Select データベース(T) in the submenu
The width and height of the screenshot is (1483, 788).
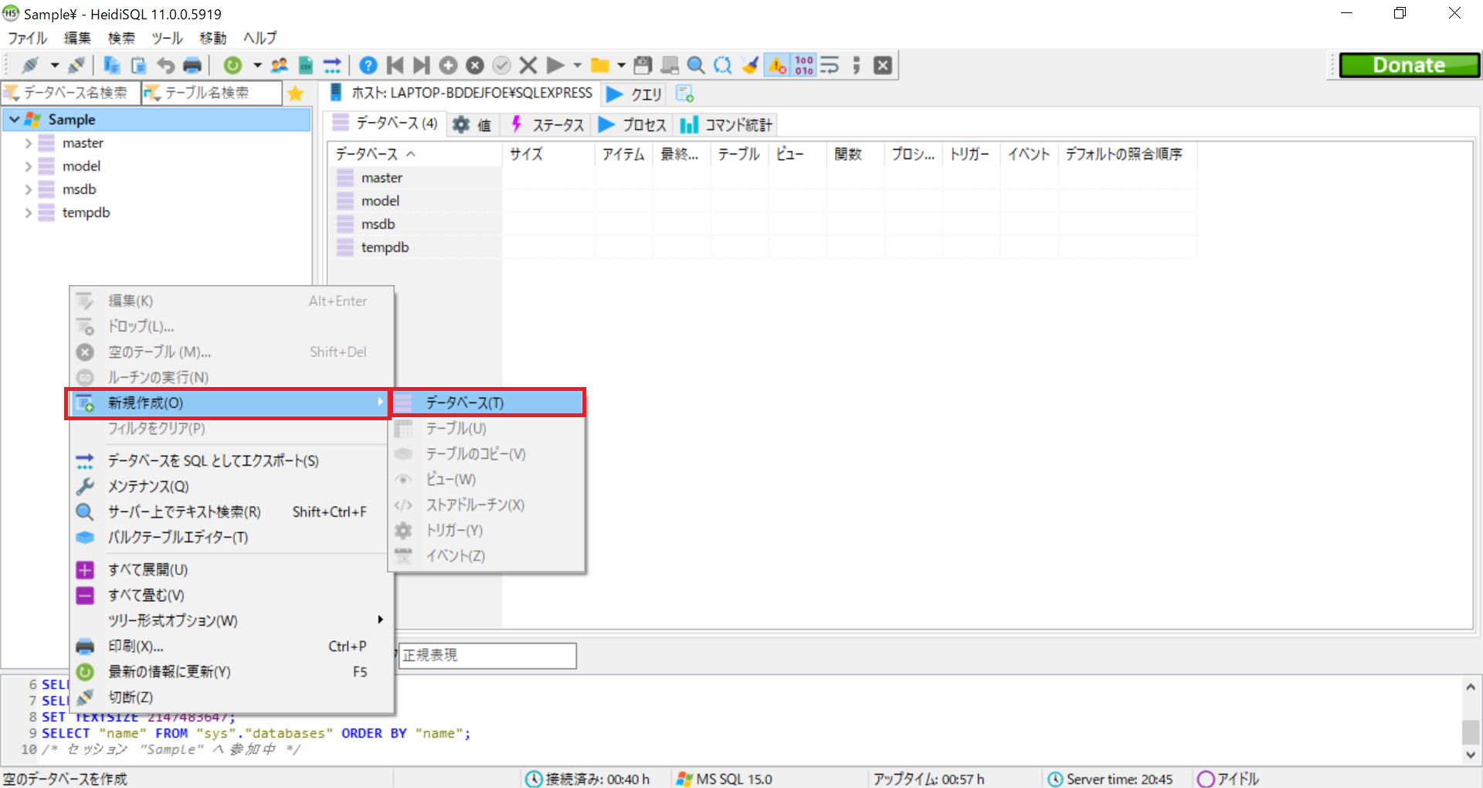(x=488, y=402)
